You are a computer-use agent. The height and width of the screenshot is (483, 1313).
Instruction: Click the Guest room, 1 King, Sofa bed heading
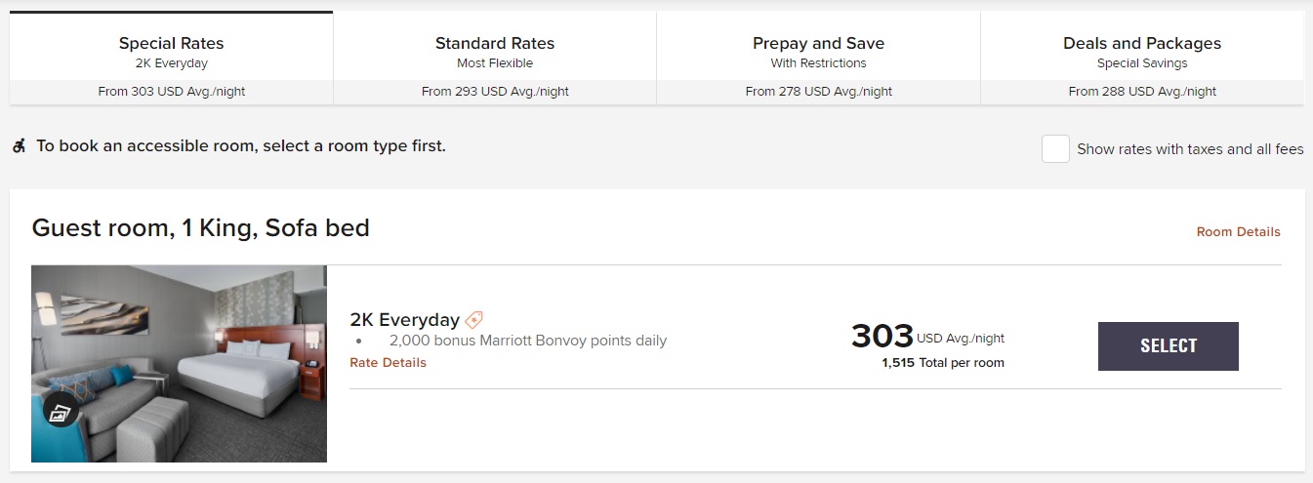200,228
